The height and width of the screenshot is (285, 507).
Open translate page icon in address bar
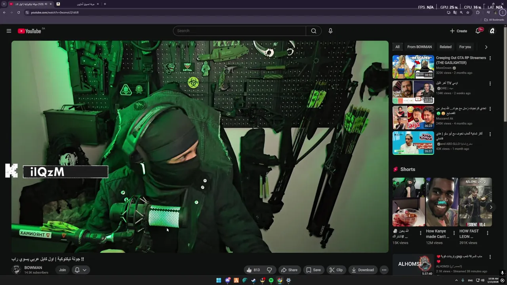coord(455,12)
